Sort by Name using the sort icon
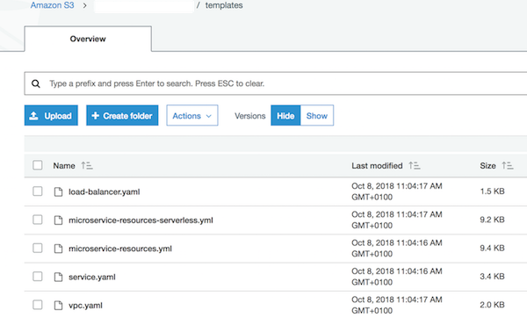Viewport: 527px width, 325px height. 87,166
